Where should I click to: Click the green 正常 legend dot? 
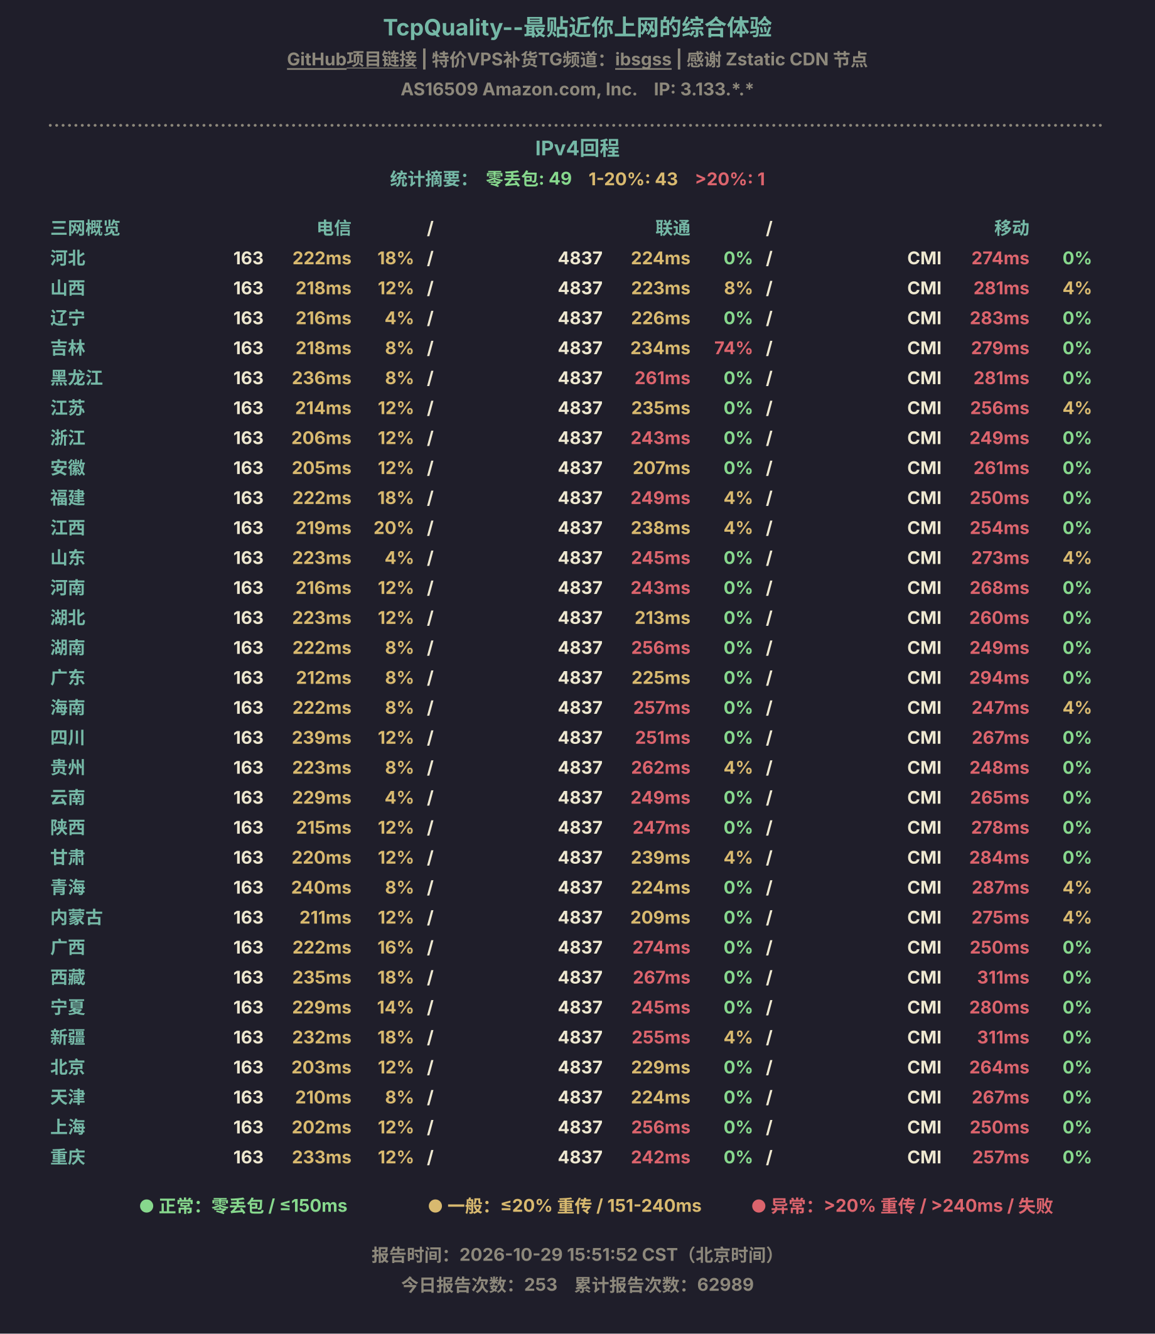tap(146, 1206)
